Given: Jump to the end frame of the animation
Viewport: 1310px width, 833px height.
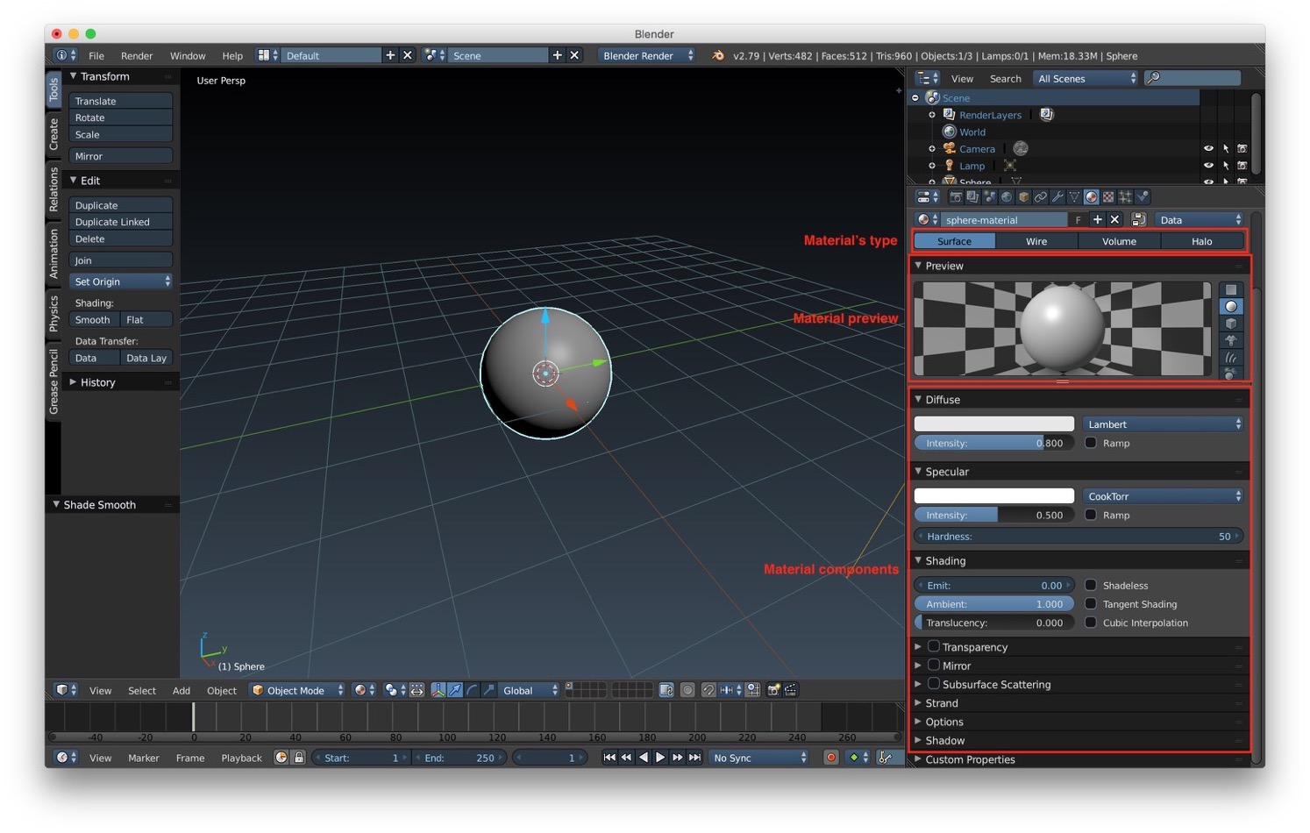Looking at the screenshot, I should (694, 758).
